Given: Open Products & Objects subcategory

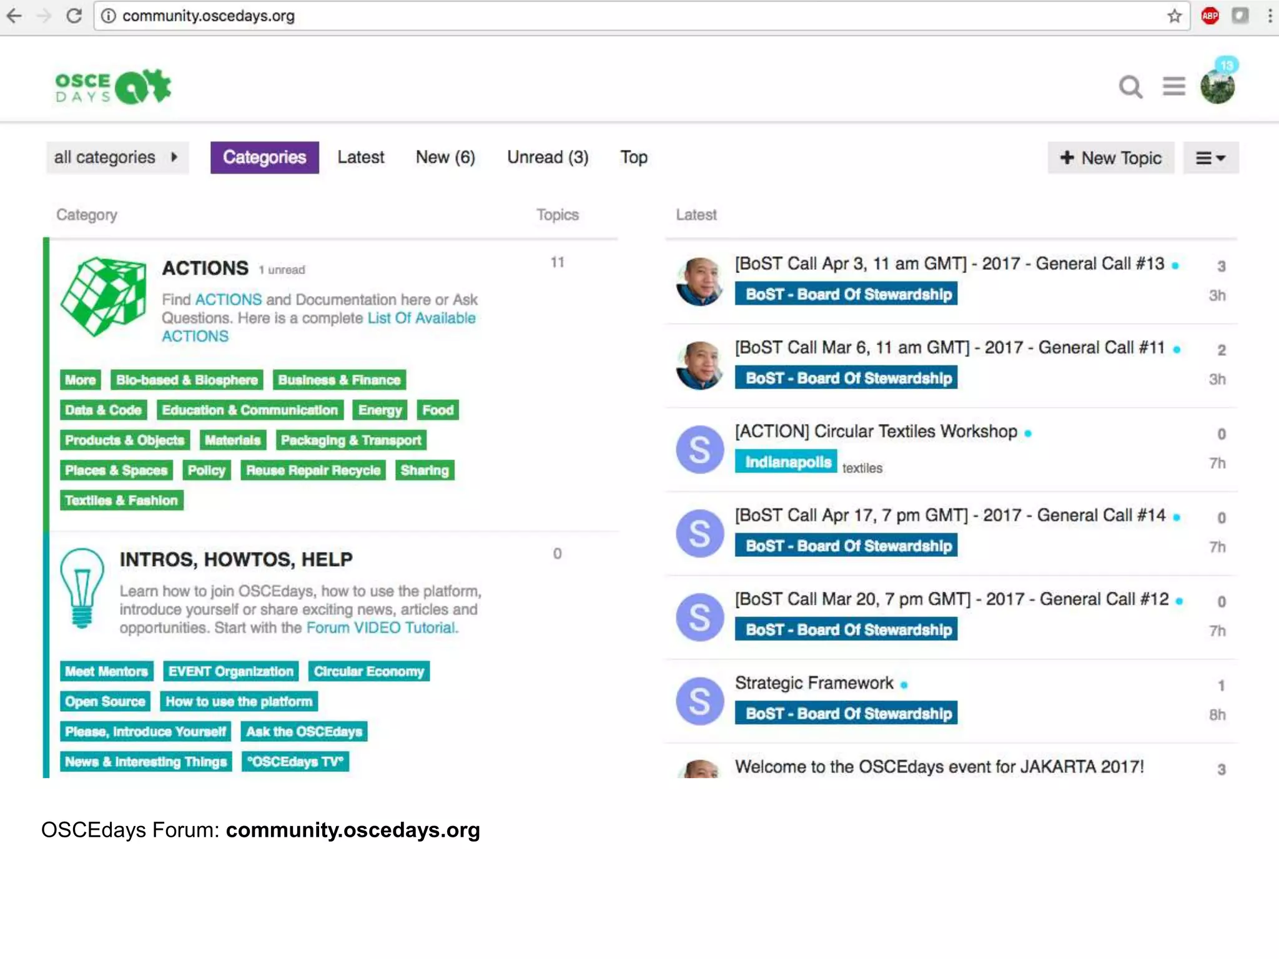Looking at the screenshot, I should point(125,440).
